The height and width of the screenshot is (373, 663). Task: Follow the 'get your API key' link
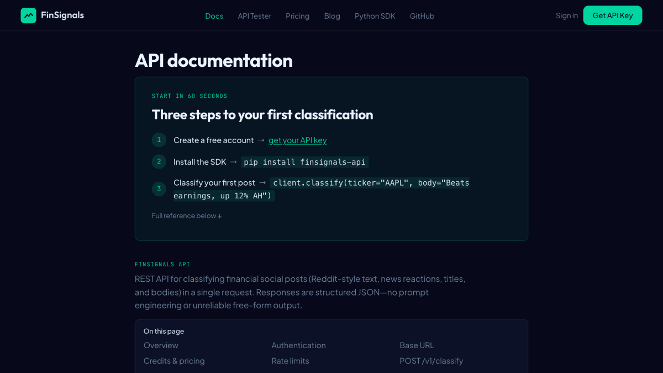(x=298, y=140)
